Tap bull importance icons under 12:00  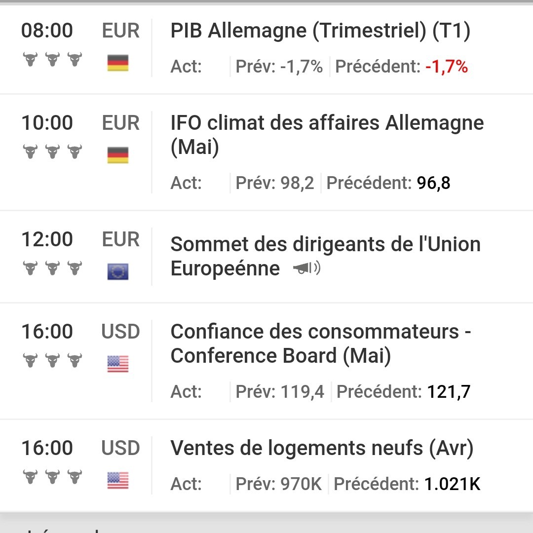coord(52,268)
